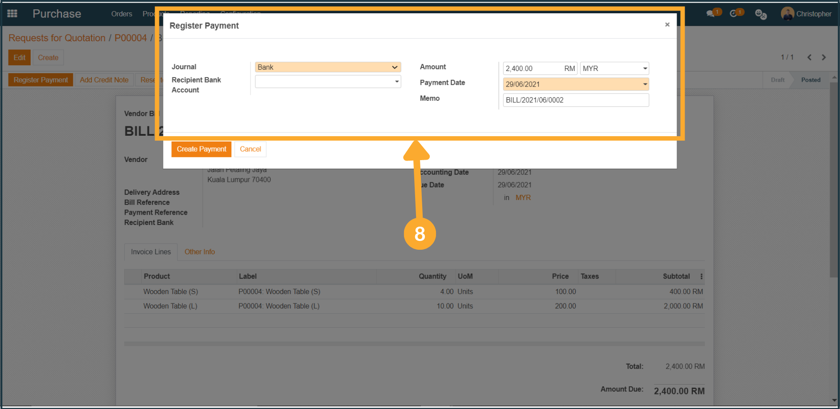The image size is (840, 409).
Task: Click the Memo text field
Action: pyautogui.click(x=575, y=100)
